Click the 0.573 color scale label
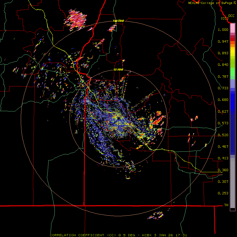Viewport: 237px width, 237px height. click(223, 123)
